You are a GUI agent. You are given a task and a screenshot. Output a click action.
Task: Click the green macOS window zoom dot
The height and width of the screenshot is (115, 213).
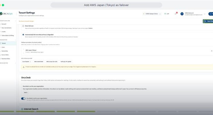3,5
